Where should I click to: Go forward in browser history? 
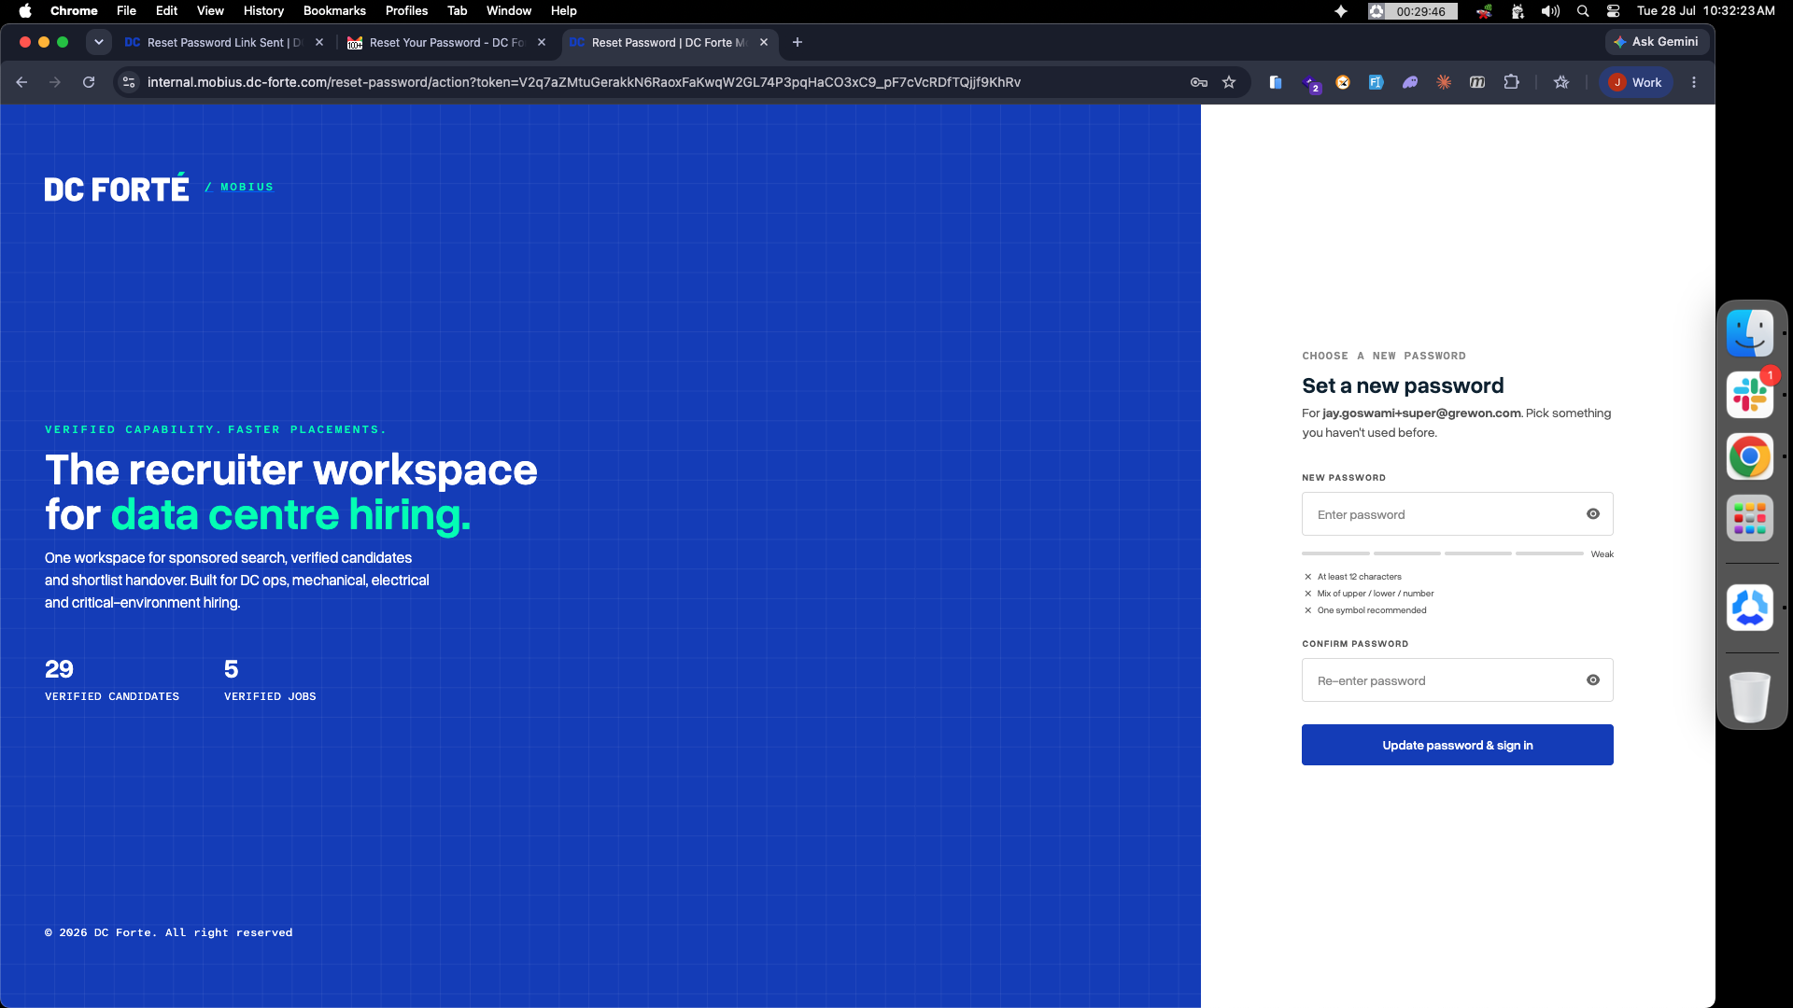click(x=55, y=82)
